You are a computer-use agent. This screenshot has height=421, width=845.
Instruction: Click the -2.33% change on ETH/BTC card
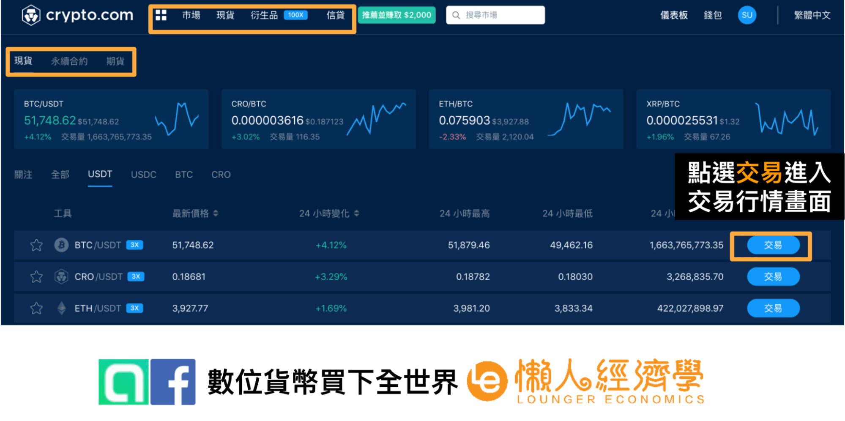[452, 137]
